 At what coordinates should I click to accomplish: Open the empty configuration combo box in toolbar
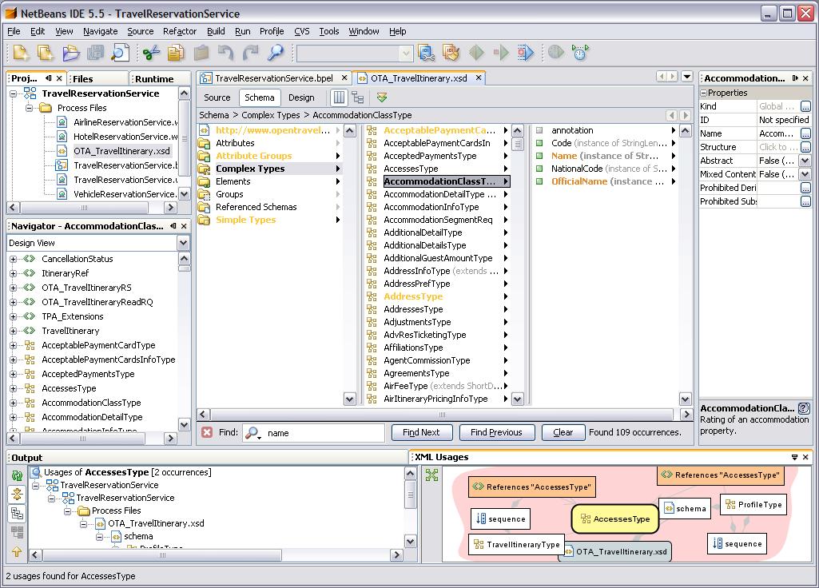355,53
